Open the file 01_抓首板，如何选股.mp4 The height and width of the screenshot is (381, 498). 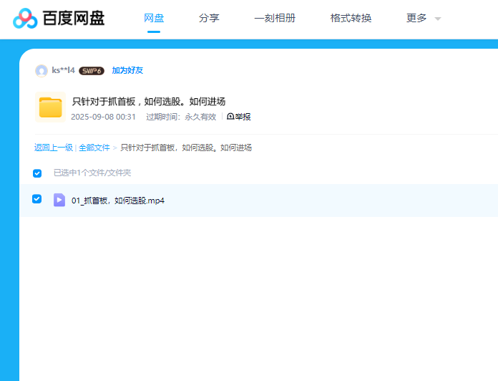point(118,201)
